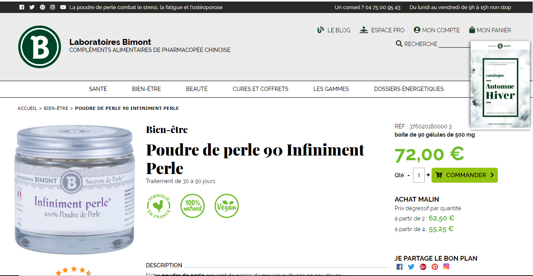This screenshot has height=276, width=533.
Task: Click the 72,00 € price
Action: (x=429, y=154)
